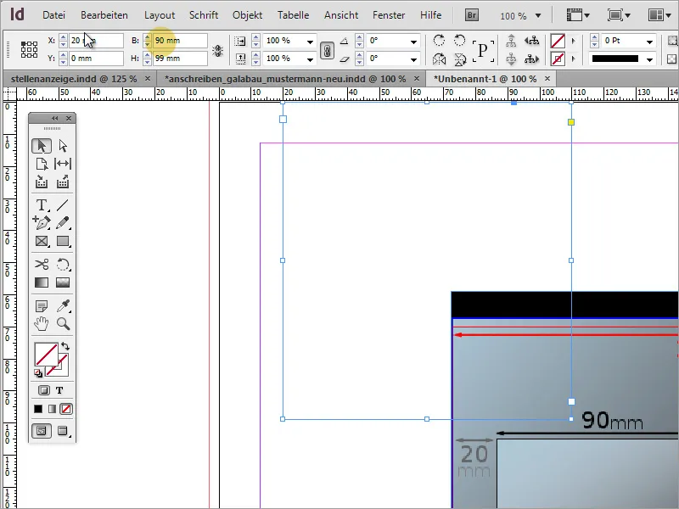Viewport: 679px width, 509px height.
Task: Apply gradient button in toolbox
Action: 53,409
